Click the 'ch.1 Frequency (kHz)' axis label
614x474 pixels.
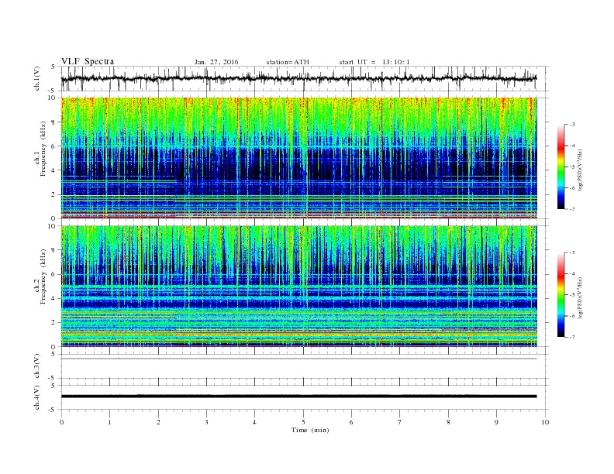click(40, 149)
